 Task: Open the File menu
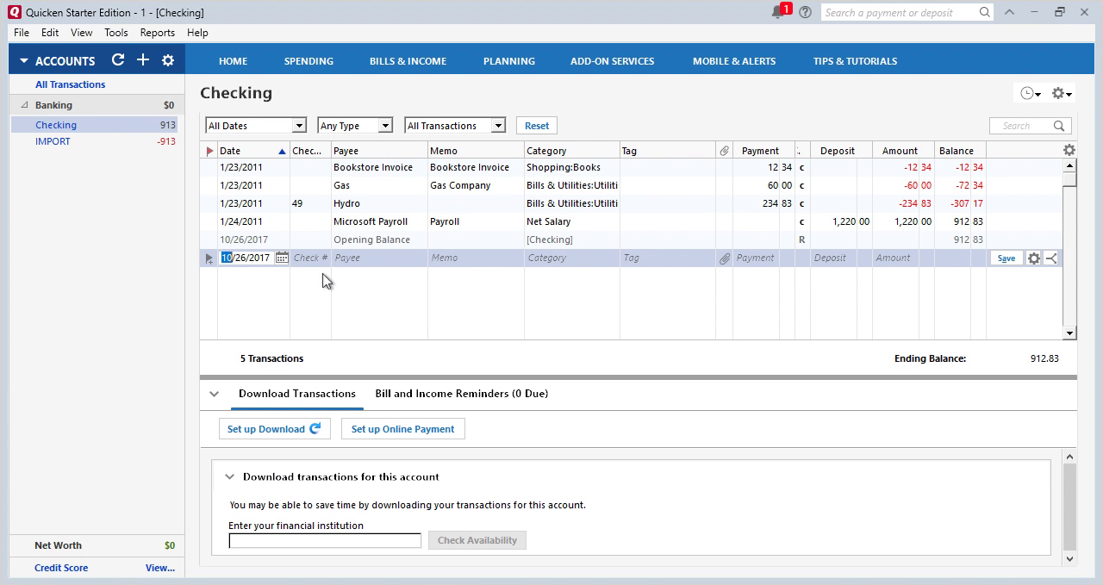(22, 33)
